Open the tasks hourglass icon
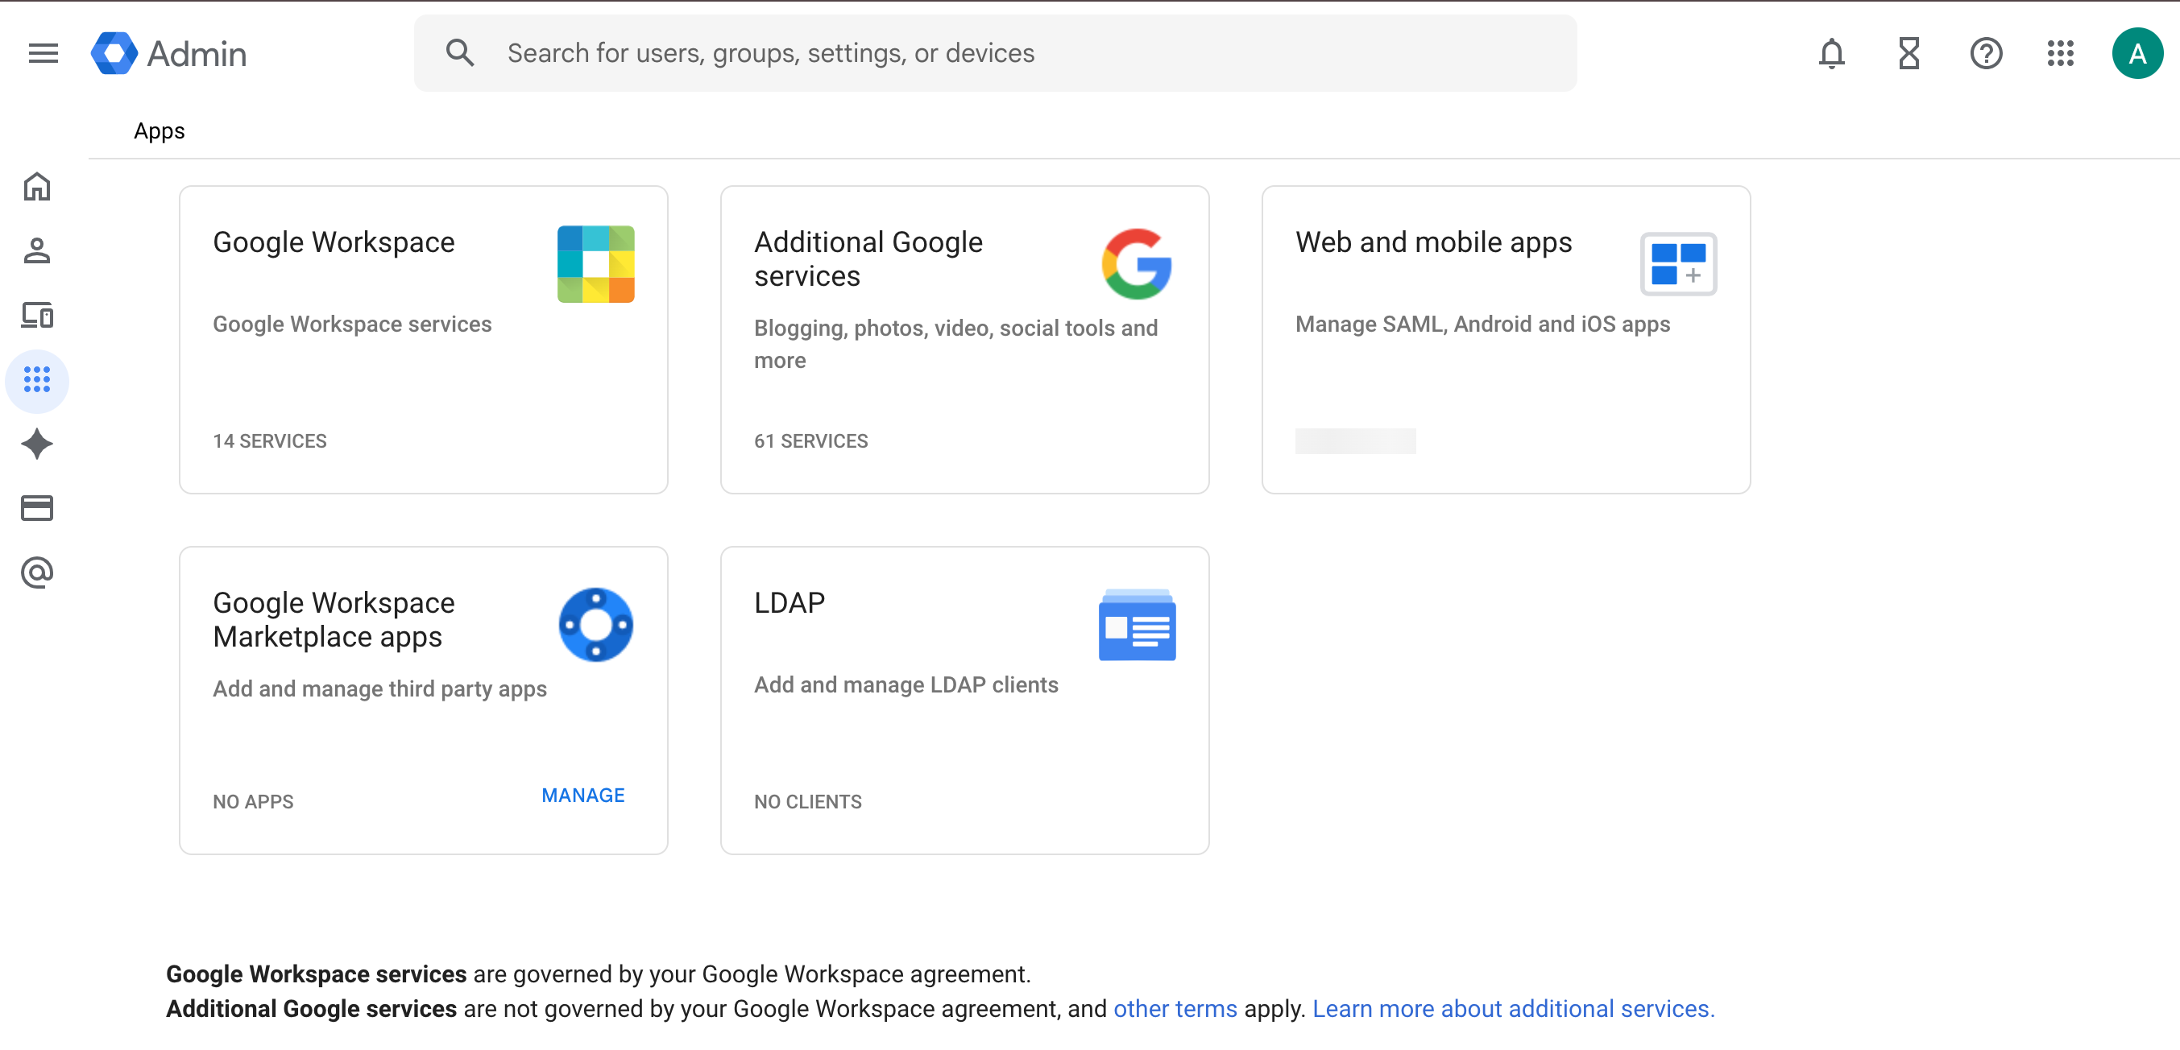 tap(1909, 53)
